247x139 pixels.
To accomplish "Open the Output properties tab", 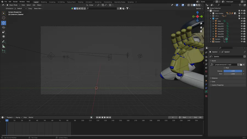I will [x=206, y=60].
